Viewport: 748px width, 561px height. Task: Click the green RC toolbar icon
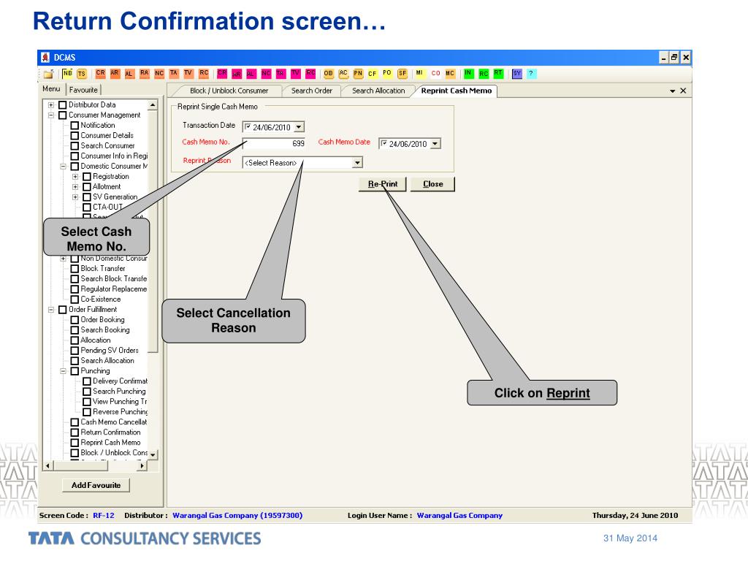pyautogui.click(x=484, y=74)
